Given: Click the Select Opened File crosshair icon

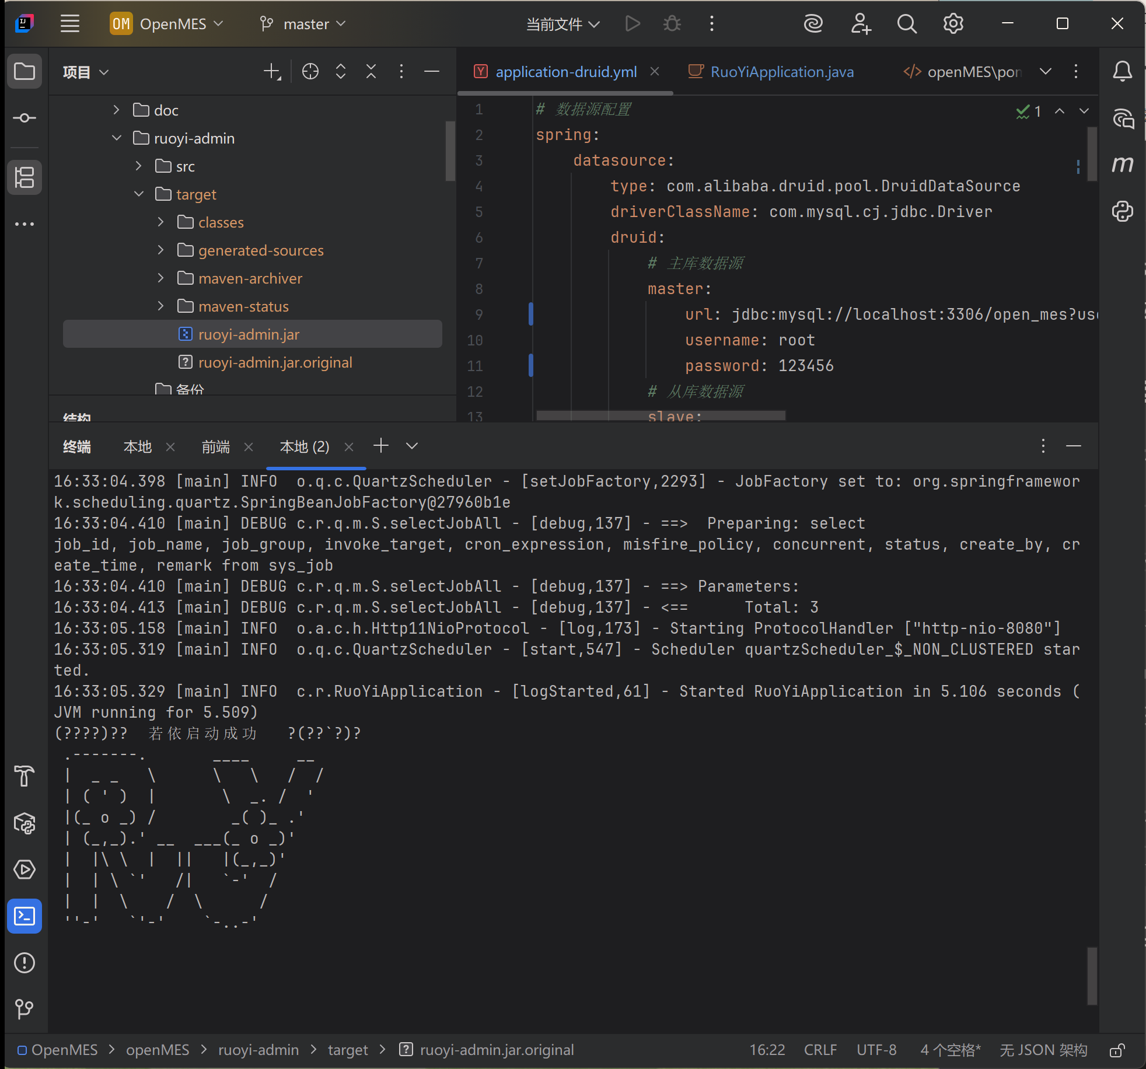Looking at the screenshot, I should pos(310,72).
